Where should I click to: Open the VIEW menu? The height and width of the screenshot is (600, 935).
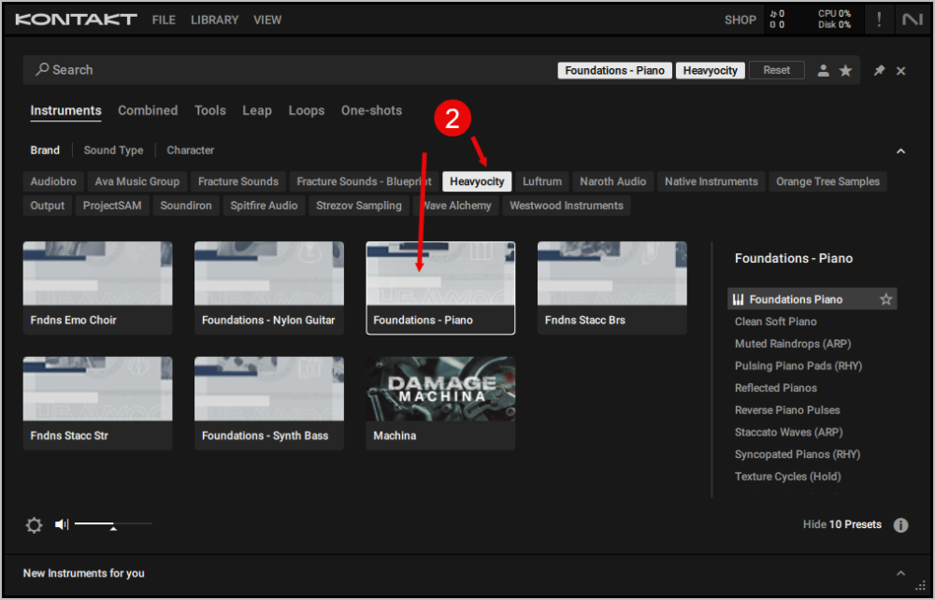point(267,20)
